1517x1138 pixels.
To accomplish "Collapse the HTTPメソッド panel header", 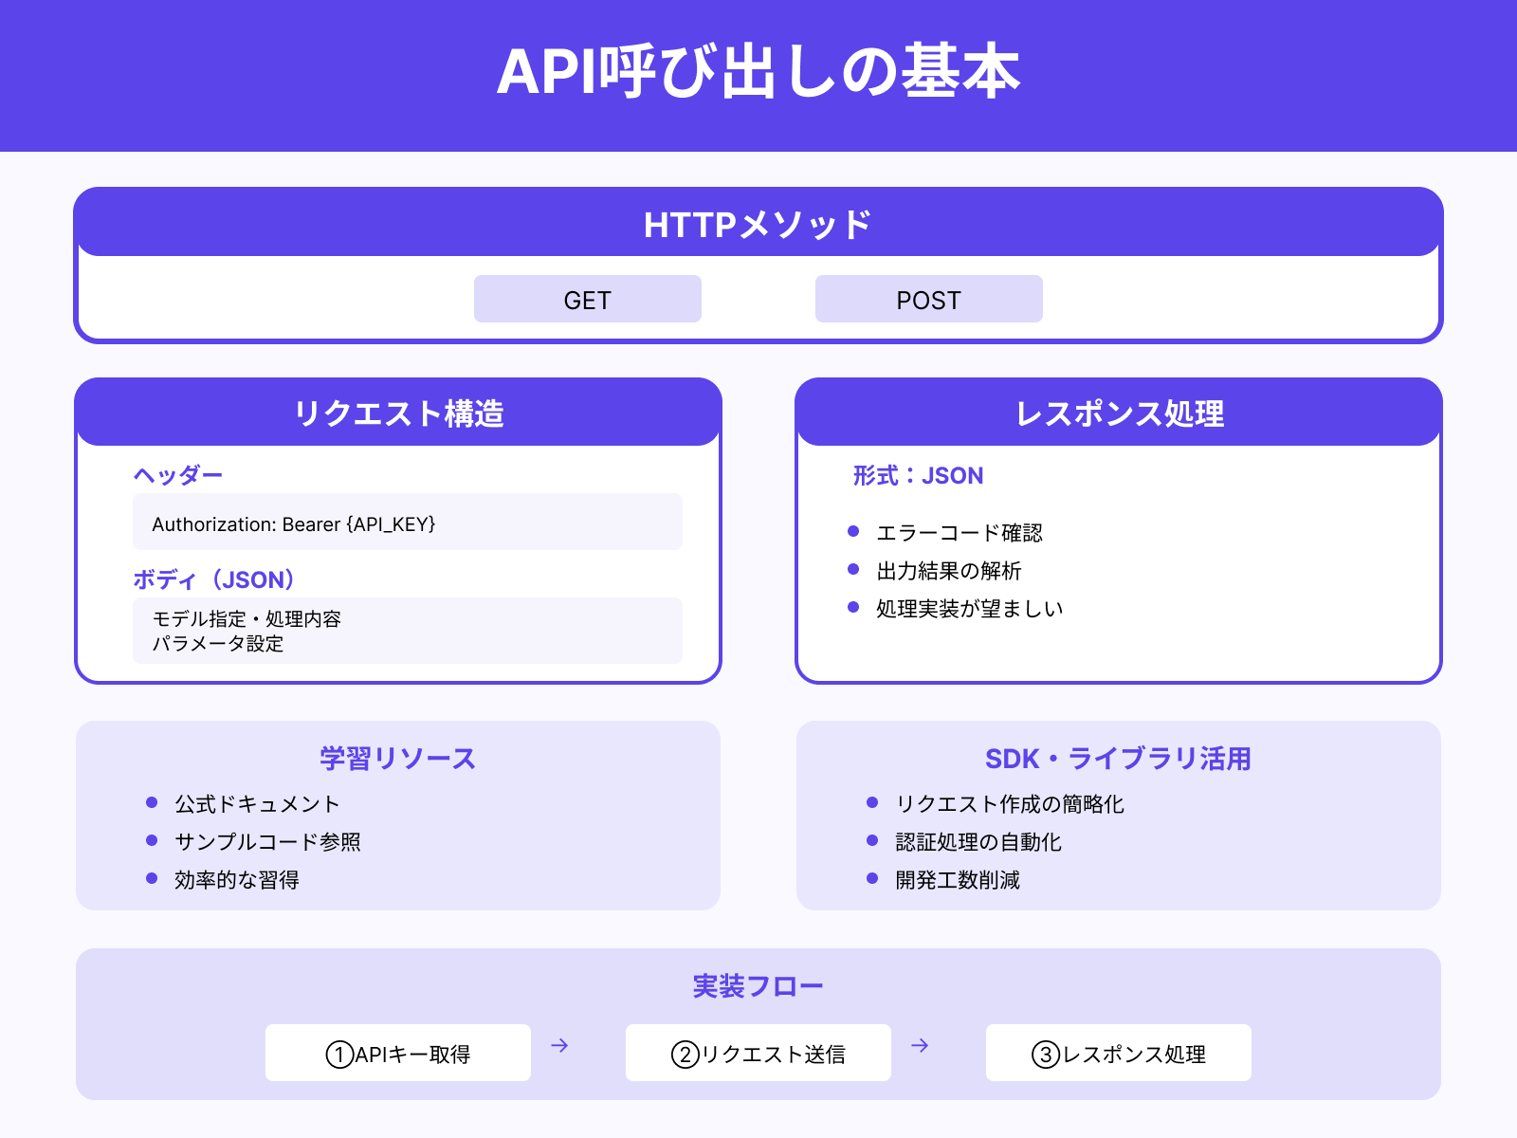I will (x=758, y=224).
